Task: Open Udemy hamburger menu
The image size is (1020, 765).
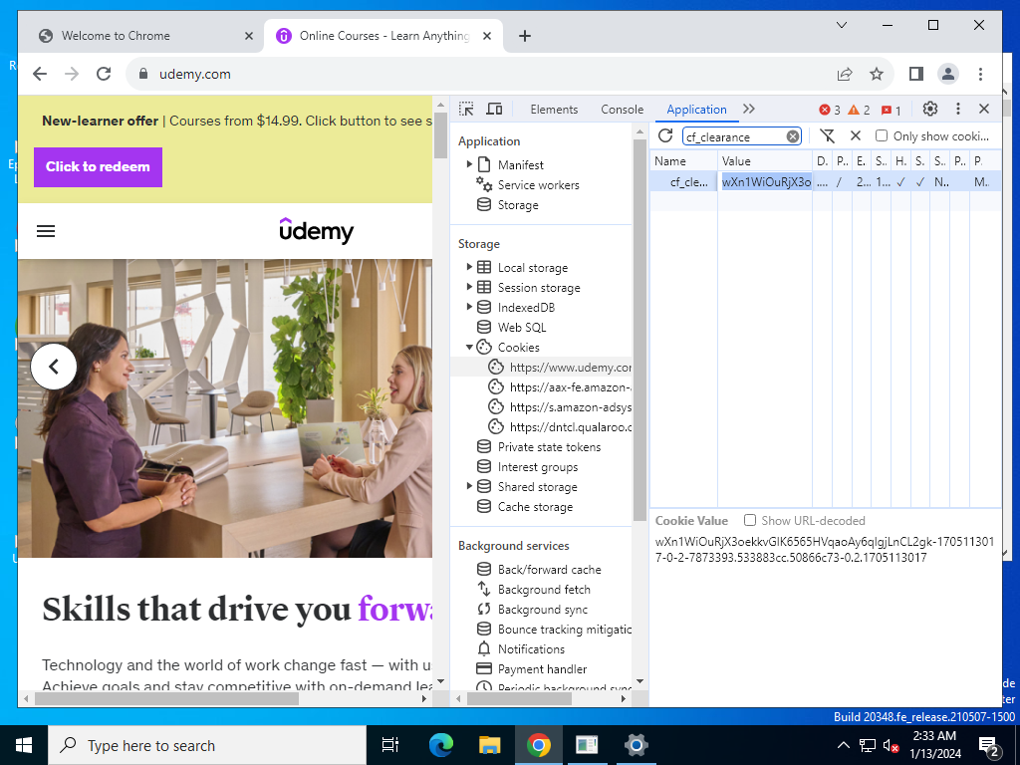Action: pyautogui.click(x=46, y=231)
